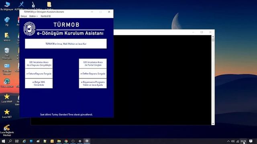Open Task View from taskbar
The image size is (257, 144).
coord(17,141)
